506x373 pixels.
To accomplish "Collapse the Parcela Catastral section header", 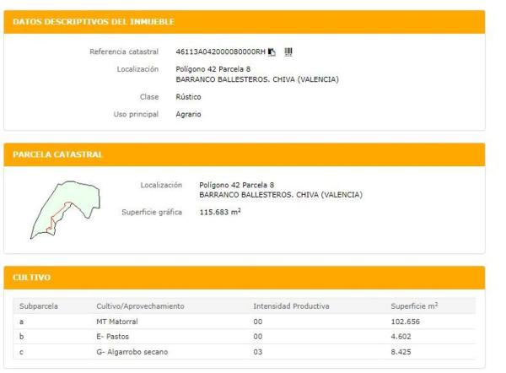I will pyautogui.click(x=57, y=154).
